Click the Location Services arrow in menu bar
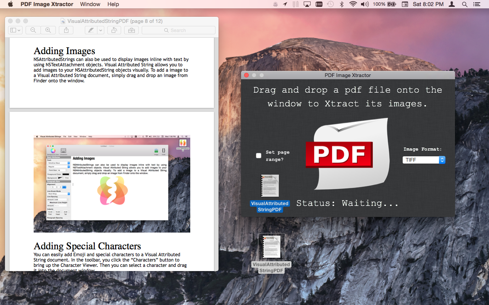 pyautogui.click(x=285, y=4)
